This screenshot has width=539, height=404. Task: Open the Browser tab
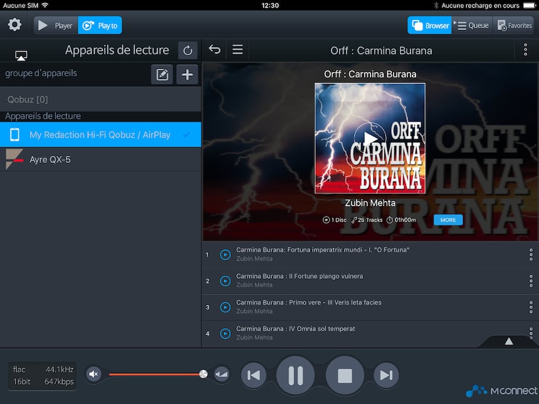coord(429,26)
